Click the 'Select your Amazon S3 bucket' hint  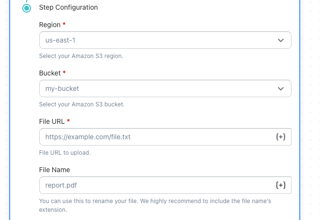(81, 104)
